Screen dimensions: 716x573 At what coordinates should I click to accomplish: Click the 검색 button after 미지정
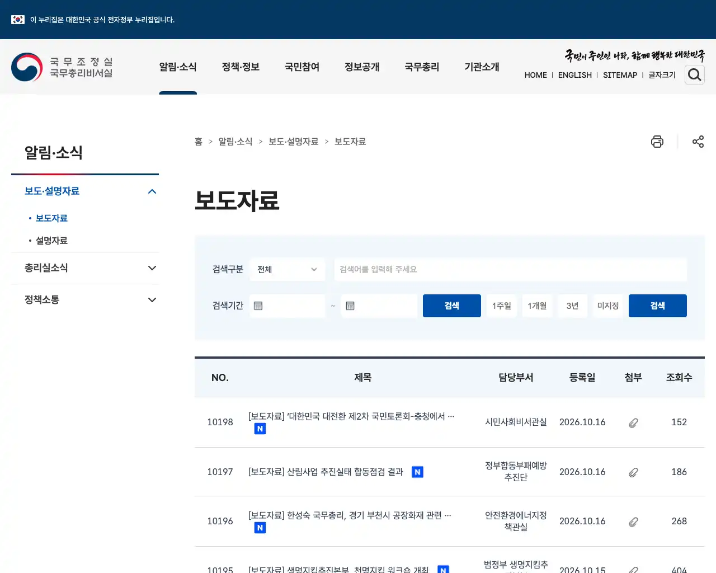(x=658, y=306)
